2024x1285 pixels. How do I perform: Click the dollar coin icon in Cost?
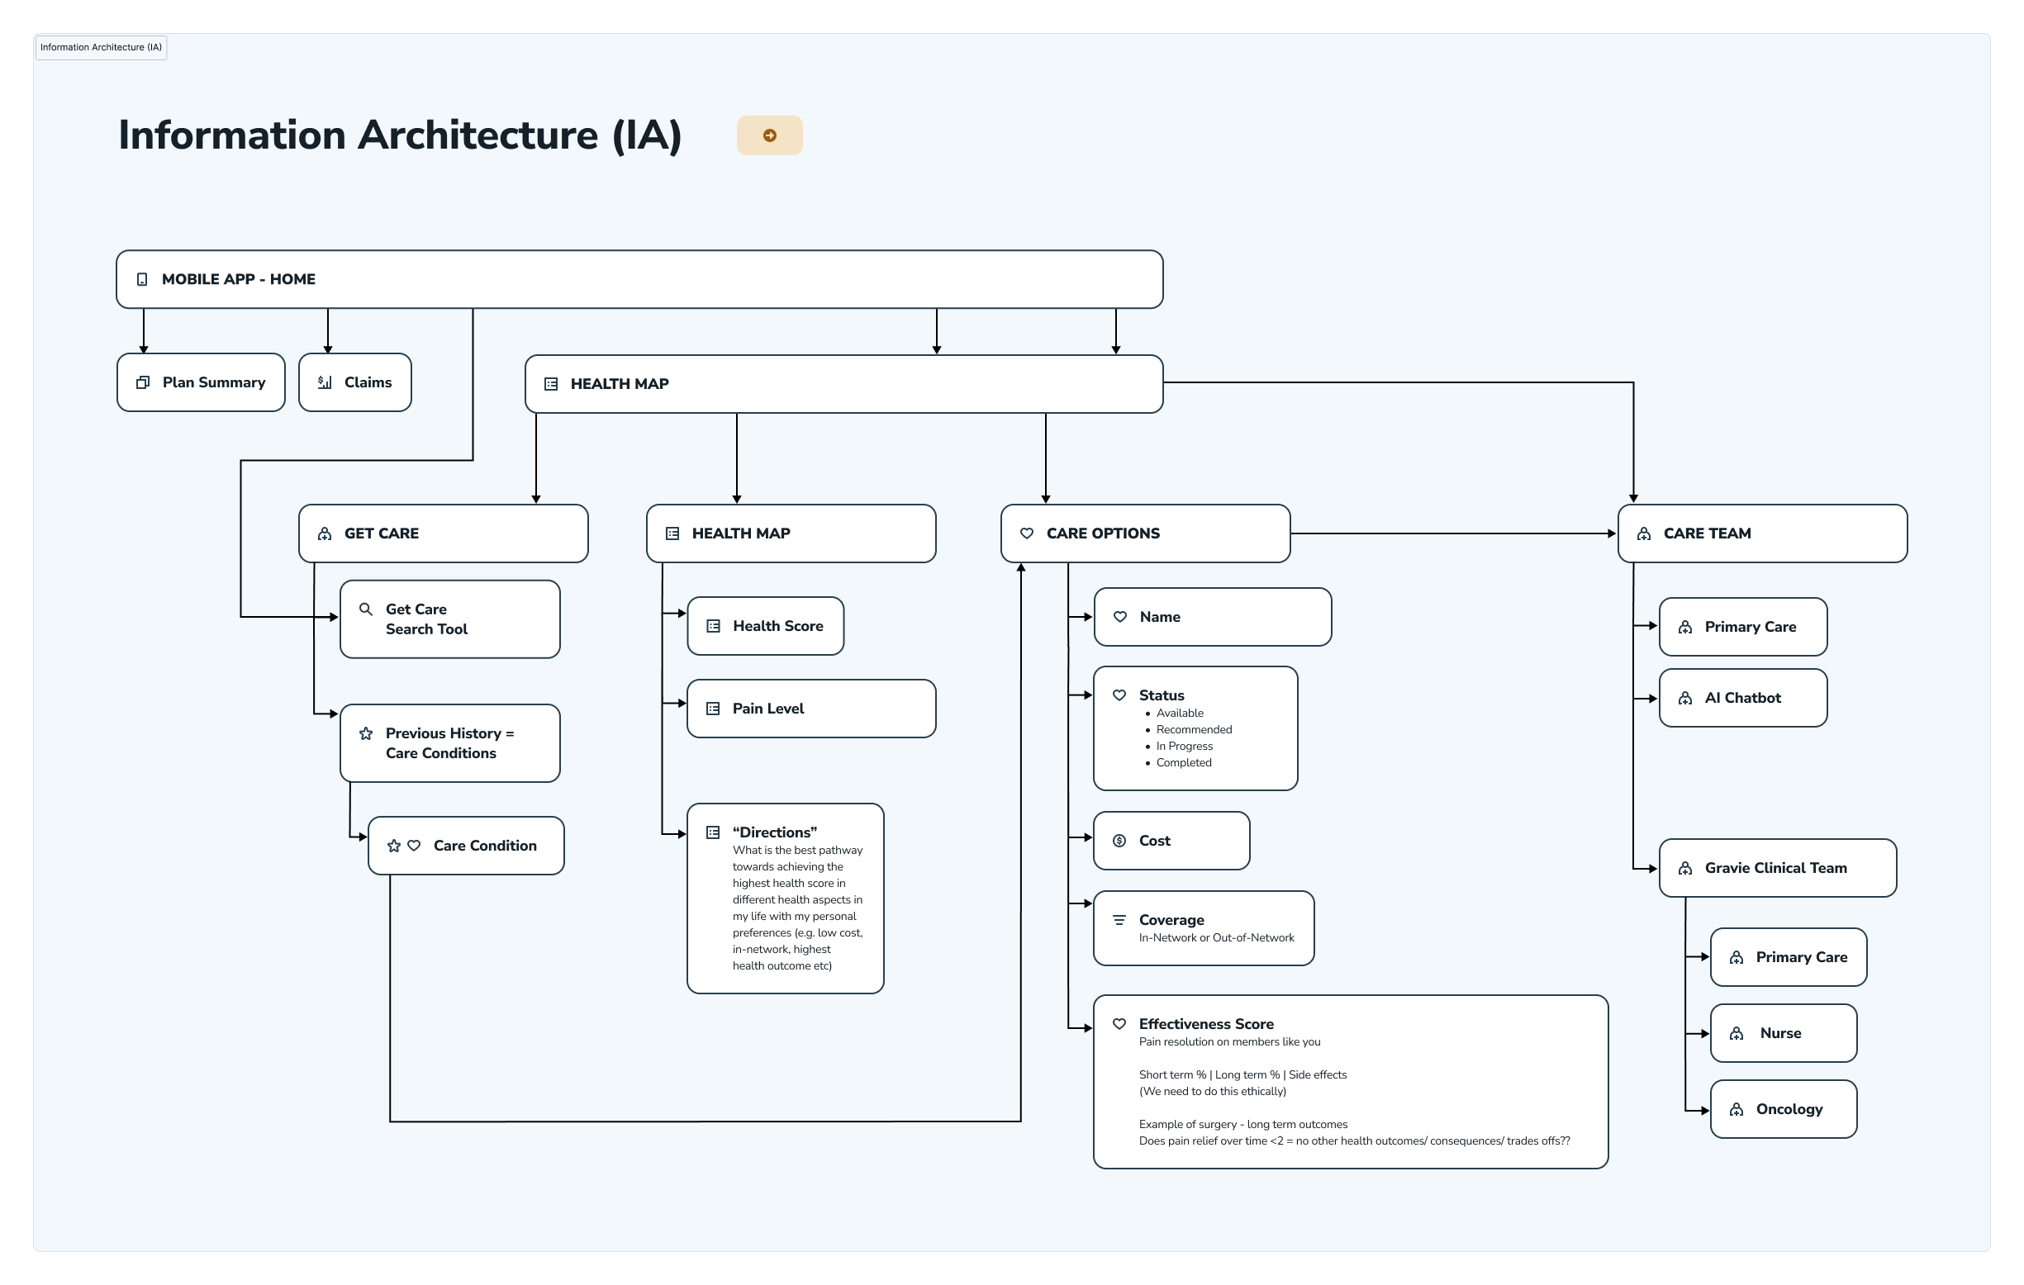pos(1119,841)
